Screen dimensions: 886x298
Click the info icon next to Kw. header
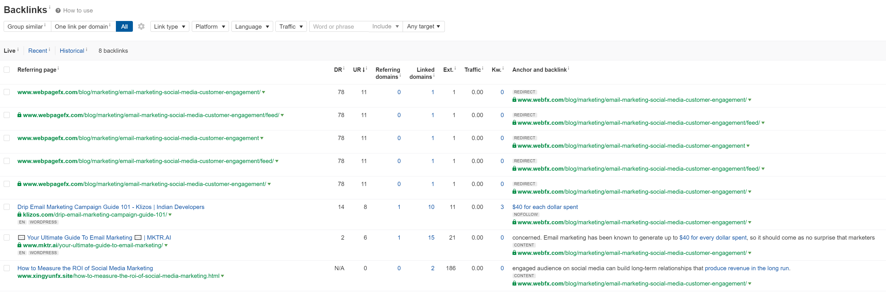[503, 68]
